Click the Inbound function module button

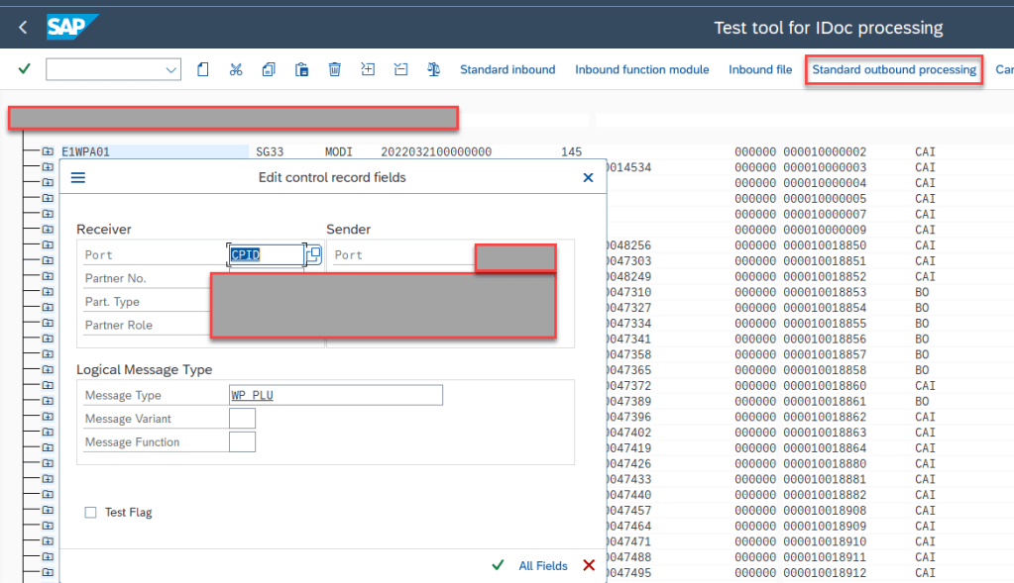tap(642, 69)
